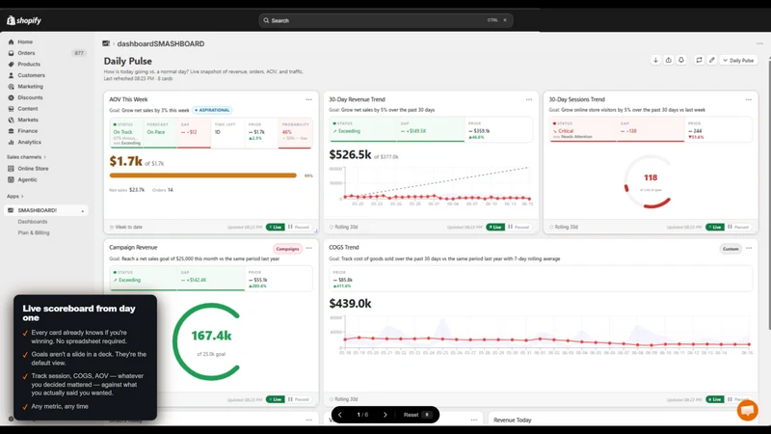Image resolution: width=771 pixels, height=434 pixels.
Task: Set COGS Trend card to Live
Action: pos(715,399)
